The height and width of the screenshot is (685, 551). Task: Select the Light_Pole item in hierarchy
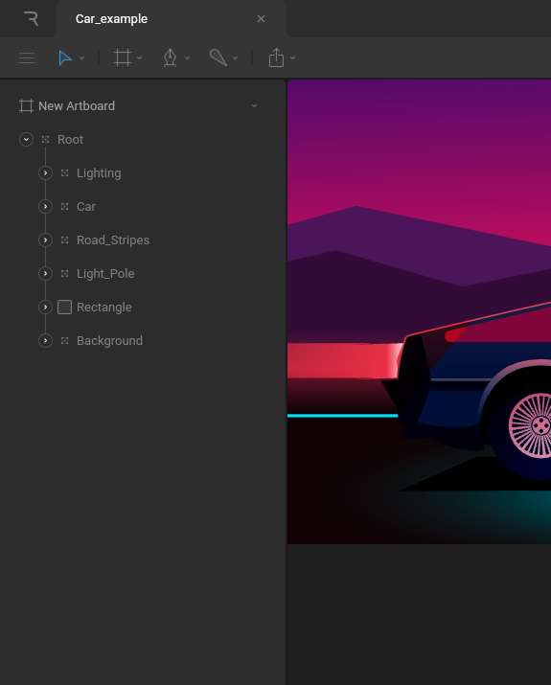click(105, 273)
